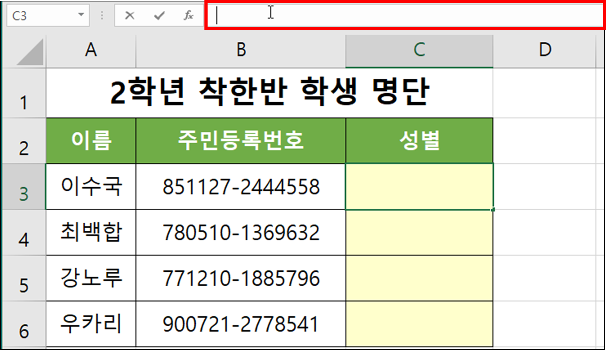Select the 주민등록번호 header cell
The image size is (606, 350).
(x=241, y=141)
